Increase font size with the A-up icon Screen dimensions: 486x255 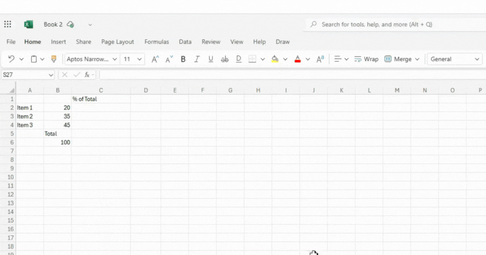point(155,59)
